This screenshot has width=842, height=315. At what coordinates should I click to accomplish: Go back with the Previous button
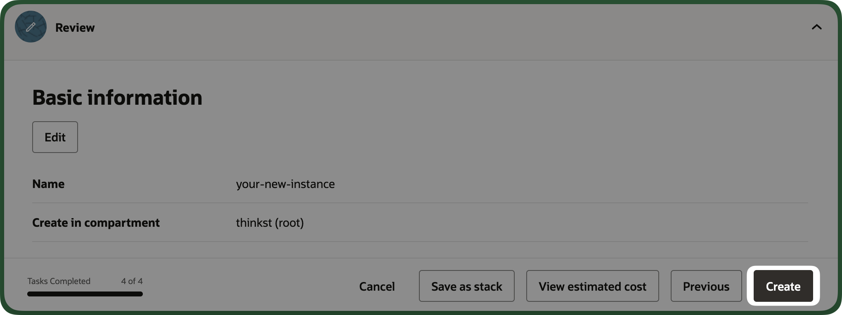(706, 286)
